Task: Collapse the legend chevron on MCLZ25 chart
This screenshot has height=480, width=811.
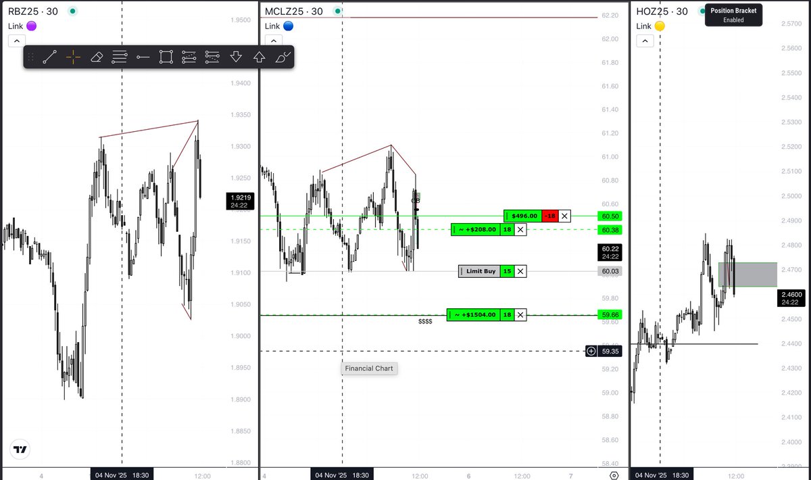Action: click(x=273, y=41)
